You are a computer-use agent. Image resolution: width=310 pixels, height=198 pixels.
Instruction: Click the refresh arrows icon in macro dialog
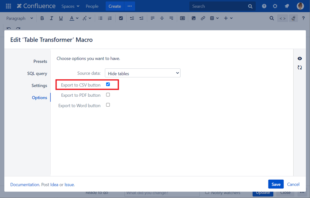[300, 67]
